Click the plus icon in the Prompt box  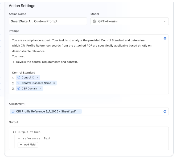coord(165,38)
